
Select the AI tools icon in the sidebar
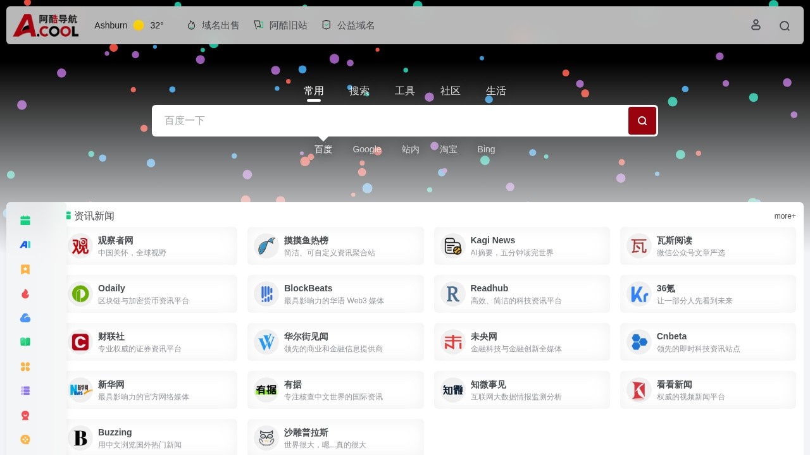tap(25, 245)
